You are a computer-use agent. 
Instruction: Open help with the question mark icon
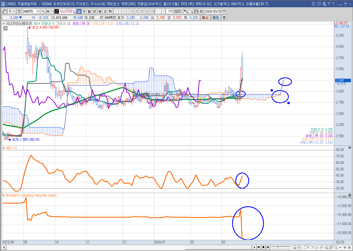(x=333, y=4)
